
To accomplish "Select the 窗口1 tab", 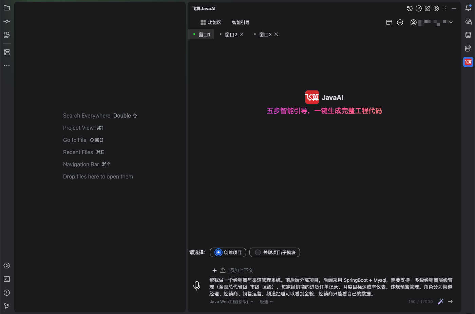I will (x=201, y=35).
